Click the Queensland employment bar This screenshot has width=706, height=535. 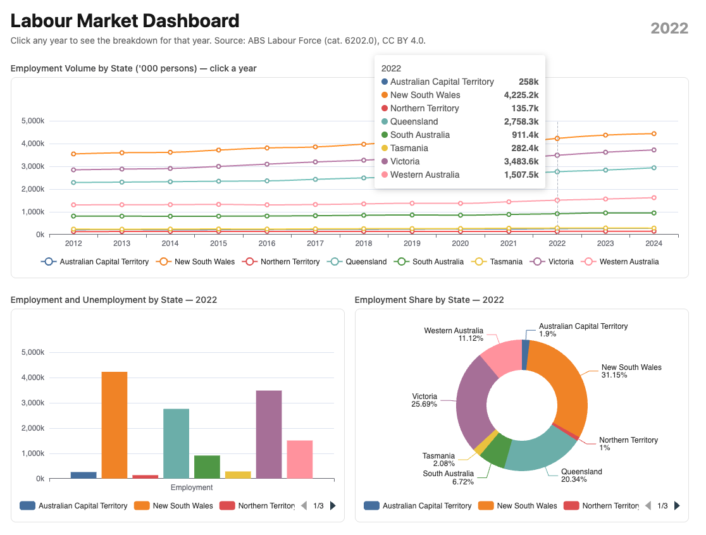coord(176,443)
